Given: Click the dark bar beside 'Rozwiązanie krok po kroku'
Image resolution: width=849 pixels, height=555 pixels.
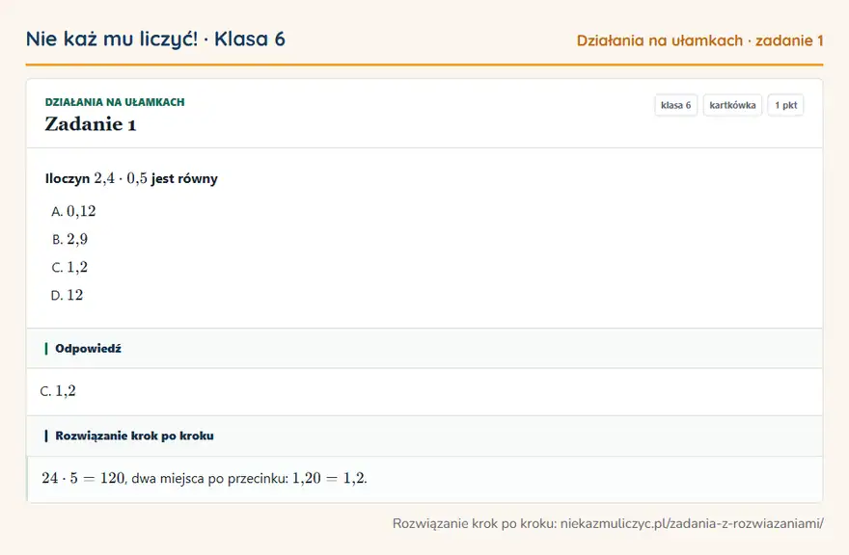Looking at the screenshot, I should 46,436.
